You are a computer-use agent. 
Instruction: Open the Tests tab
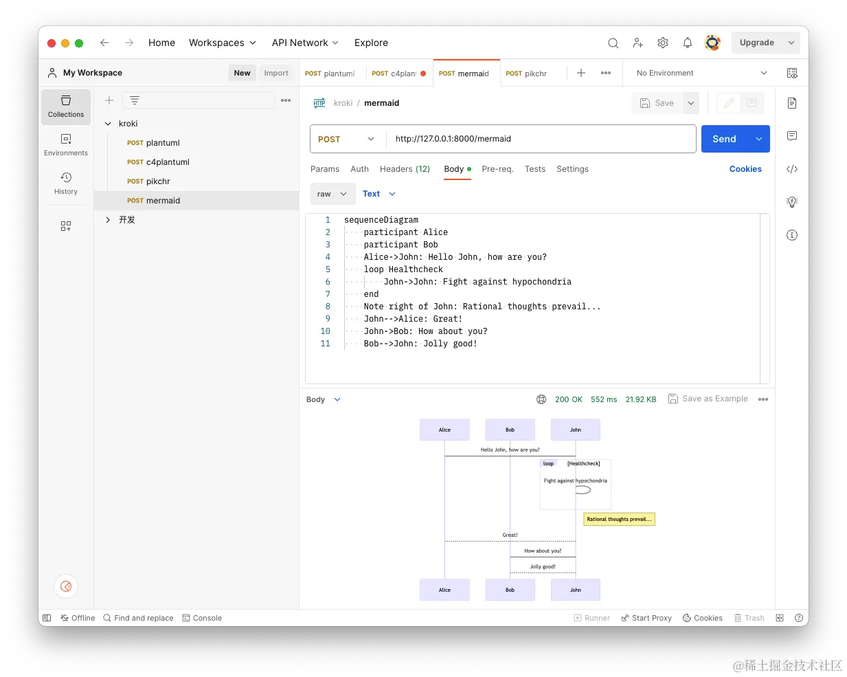[535, 169]
